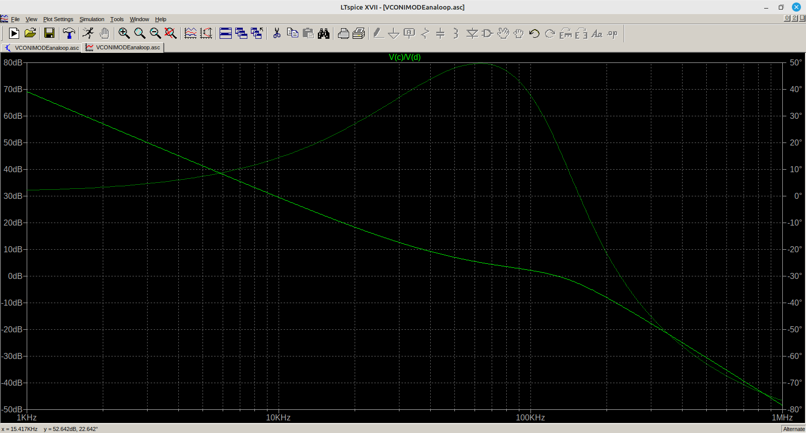Paste with the clipboard icon
The image size is (806, 433).
click(308, 33)
